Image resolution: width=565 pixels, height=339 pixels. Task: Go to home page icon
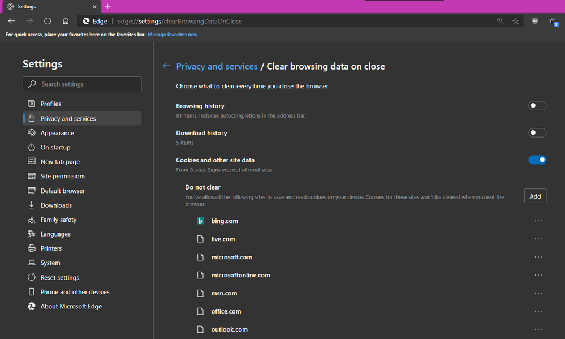point(66,21)
